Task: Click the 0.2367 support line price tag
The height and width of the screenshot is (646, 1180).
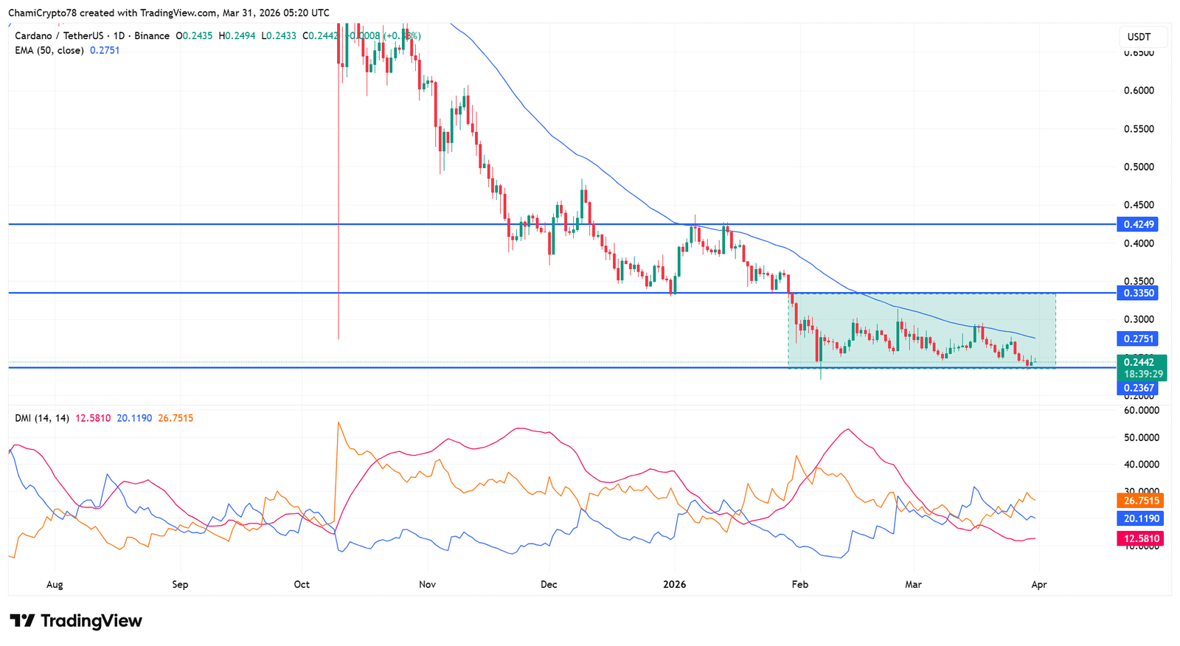Action: pyautogui.click(x=1139, y=388)
